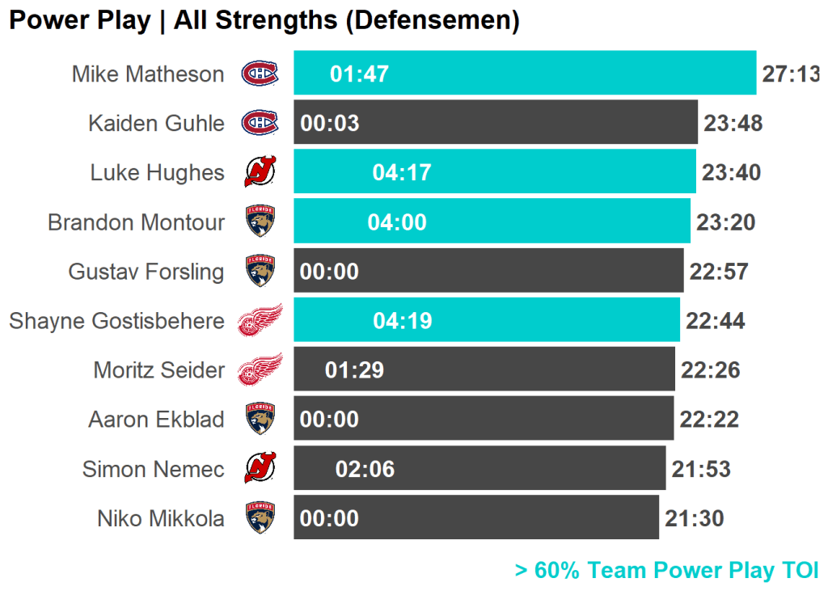The width and height of the screenshot is (828, 591).
Task: Select the Niko Mikkola player name
Action: click(x=161, y=518)
